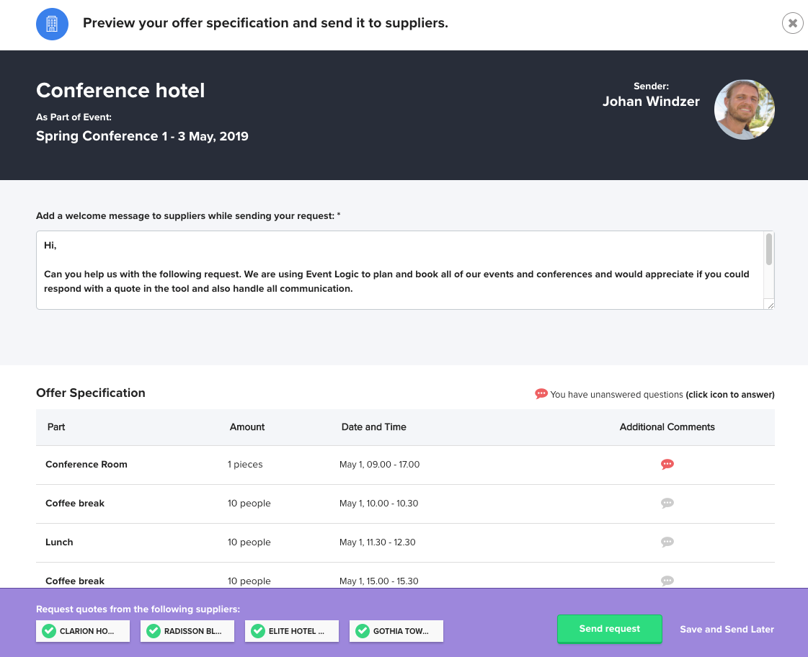Screen dimensions: 808x657
Task: Click the 'Part' column header
Action: (x=56, y=427)
